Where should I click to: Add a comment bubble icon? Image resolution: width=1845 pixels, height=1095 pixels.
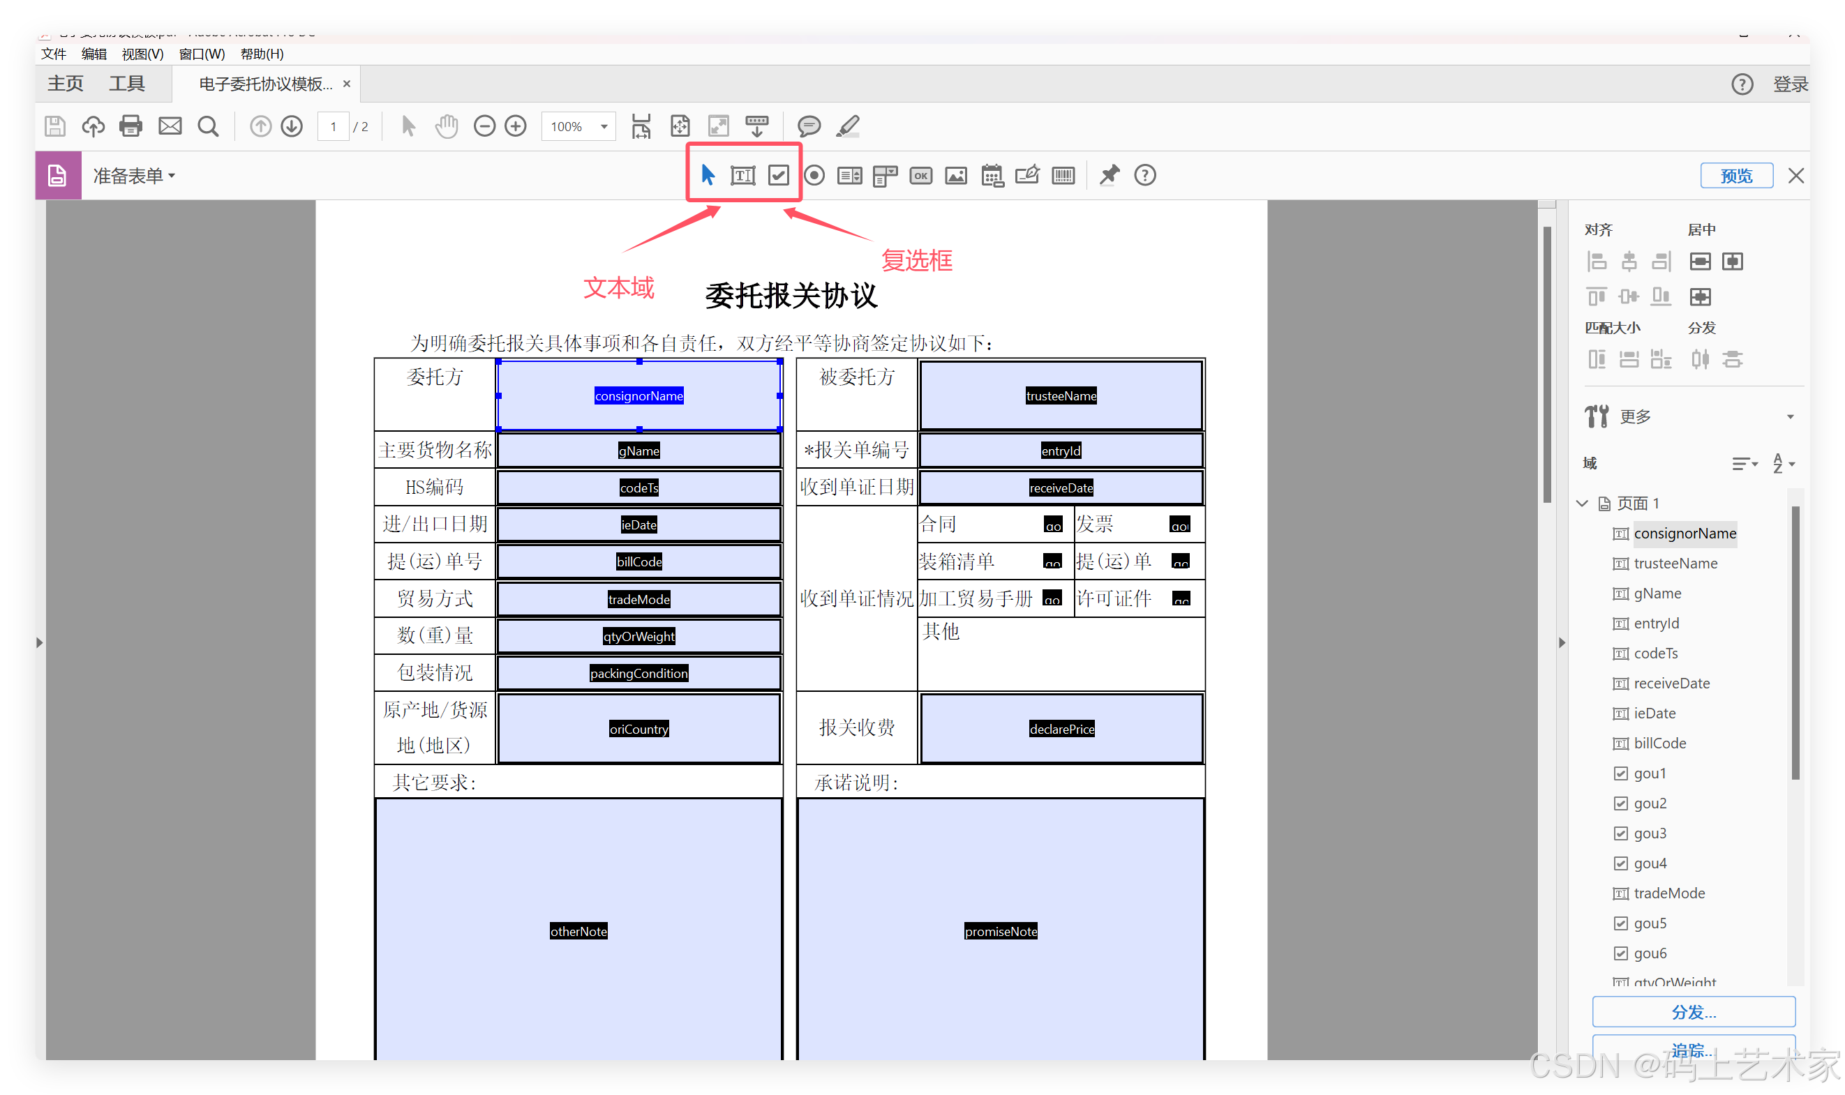(x=809, y=126)
